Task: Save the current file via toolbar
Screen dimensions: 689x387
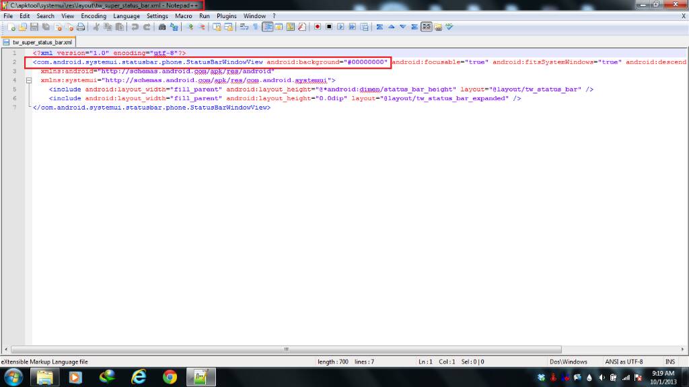Action: click(x=34, y=27)
